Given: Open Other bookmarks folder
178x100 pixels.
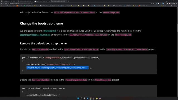Looking at the screenshot, I should coord(165,6).
